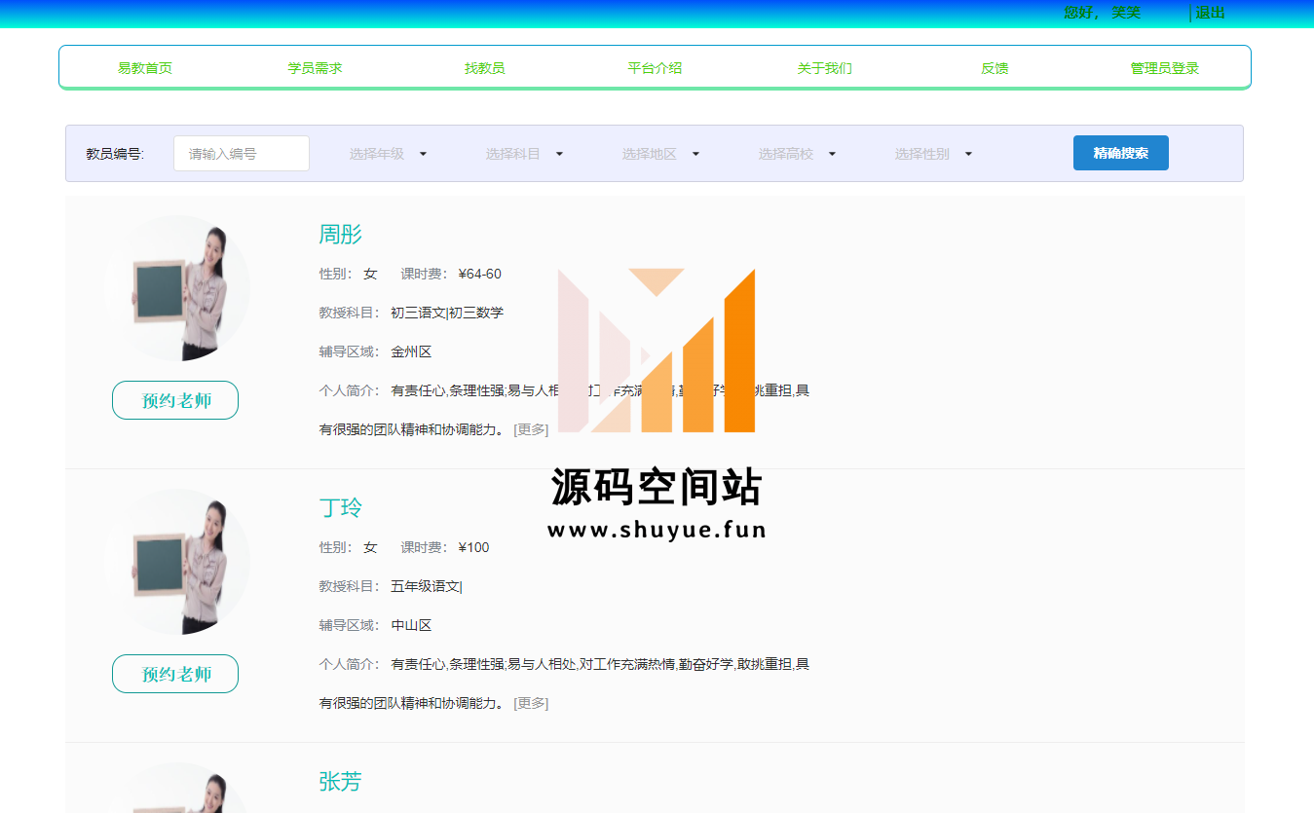Open 平台介绍 in navigation bar

[655, 68]
